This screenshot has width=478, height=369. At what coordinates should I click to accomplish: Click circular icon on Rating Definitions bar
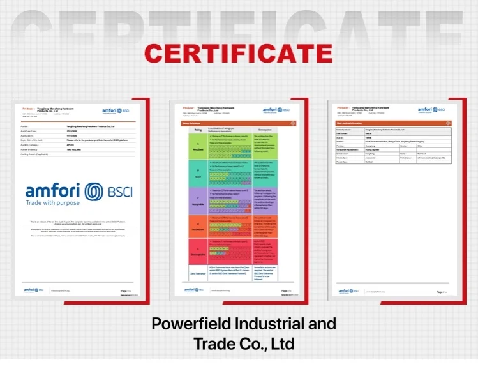tap(292, 123)
